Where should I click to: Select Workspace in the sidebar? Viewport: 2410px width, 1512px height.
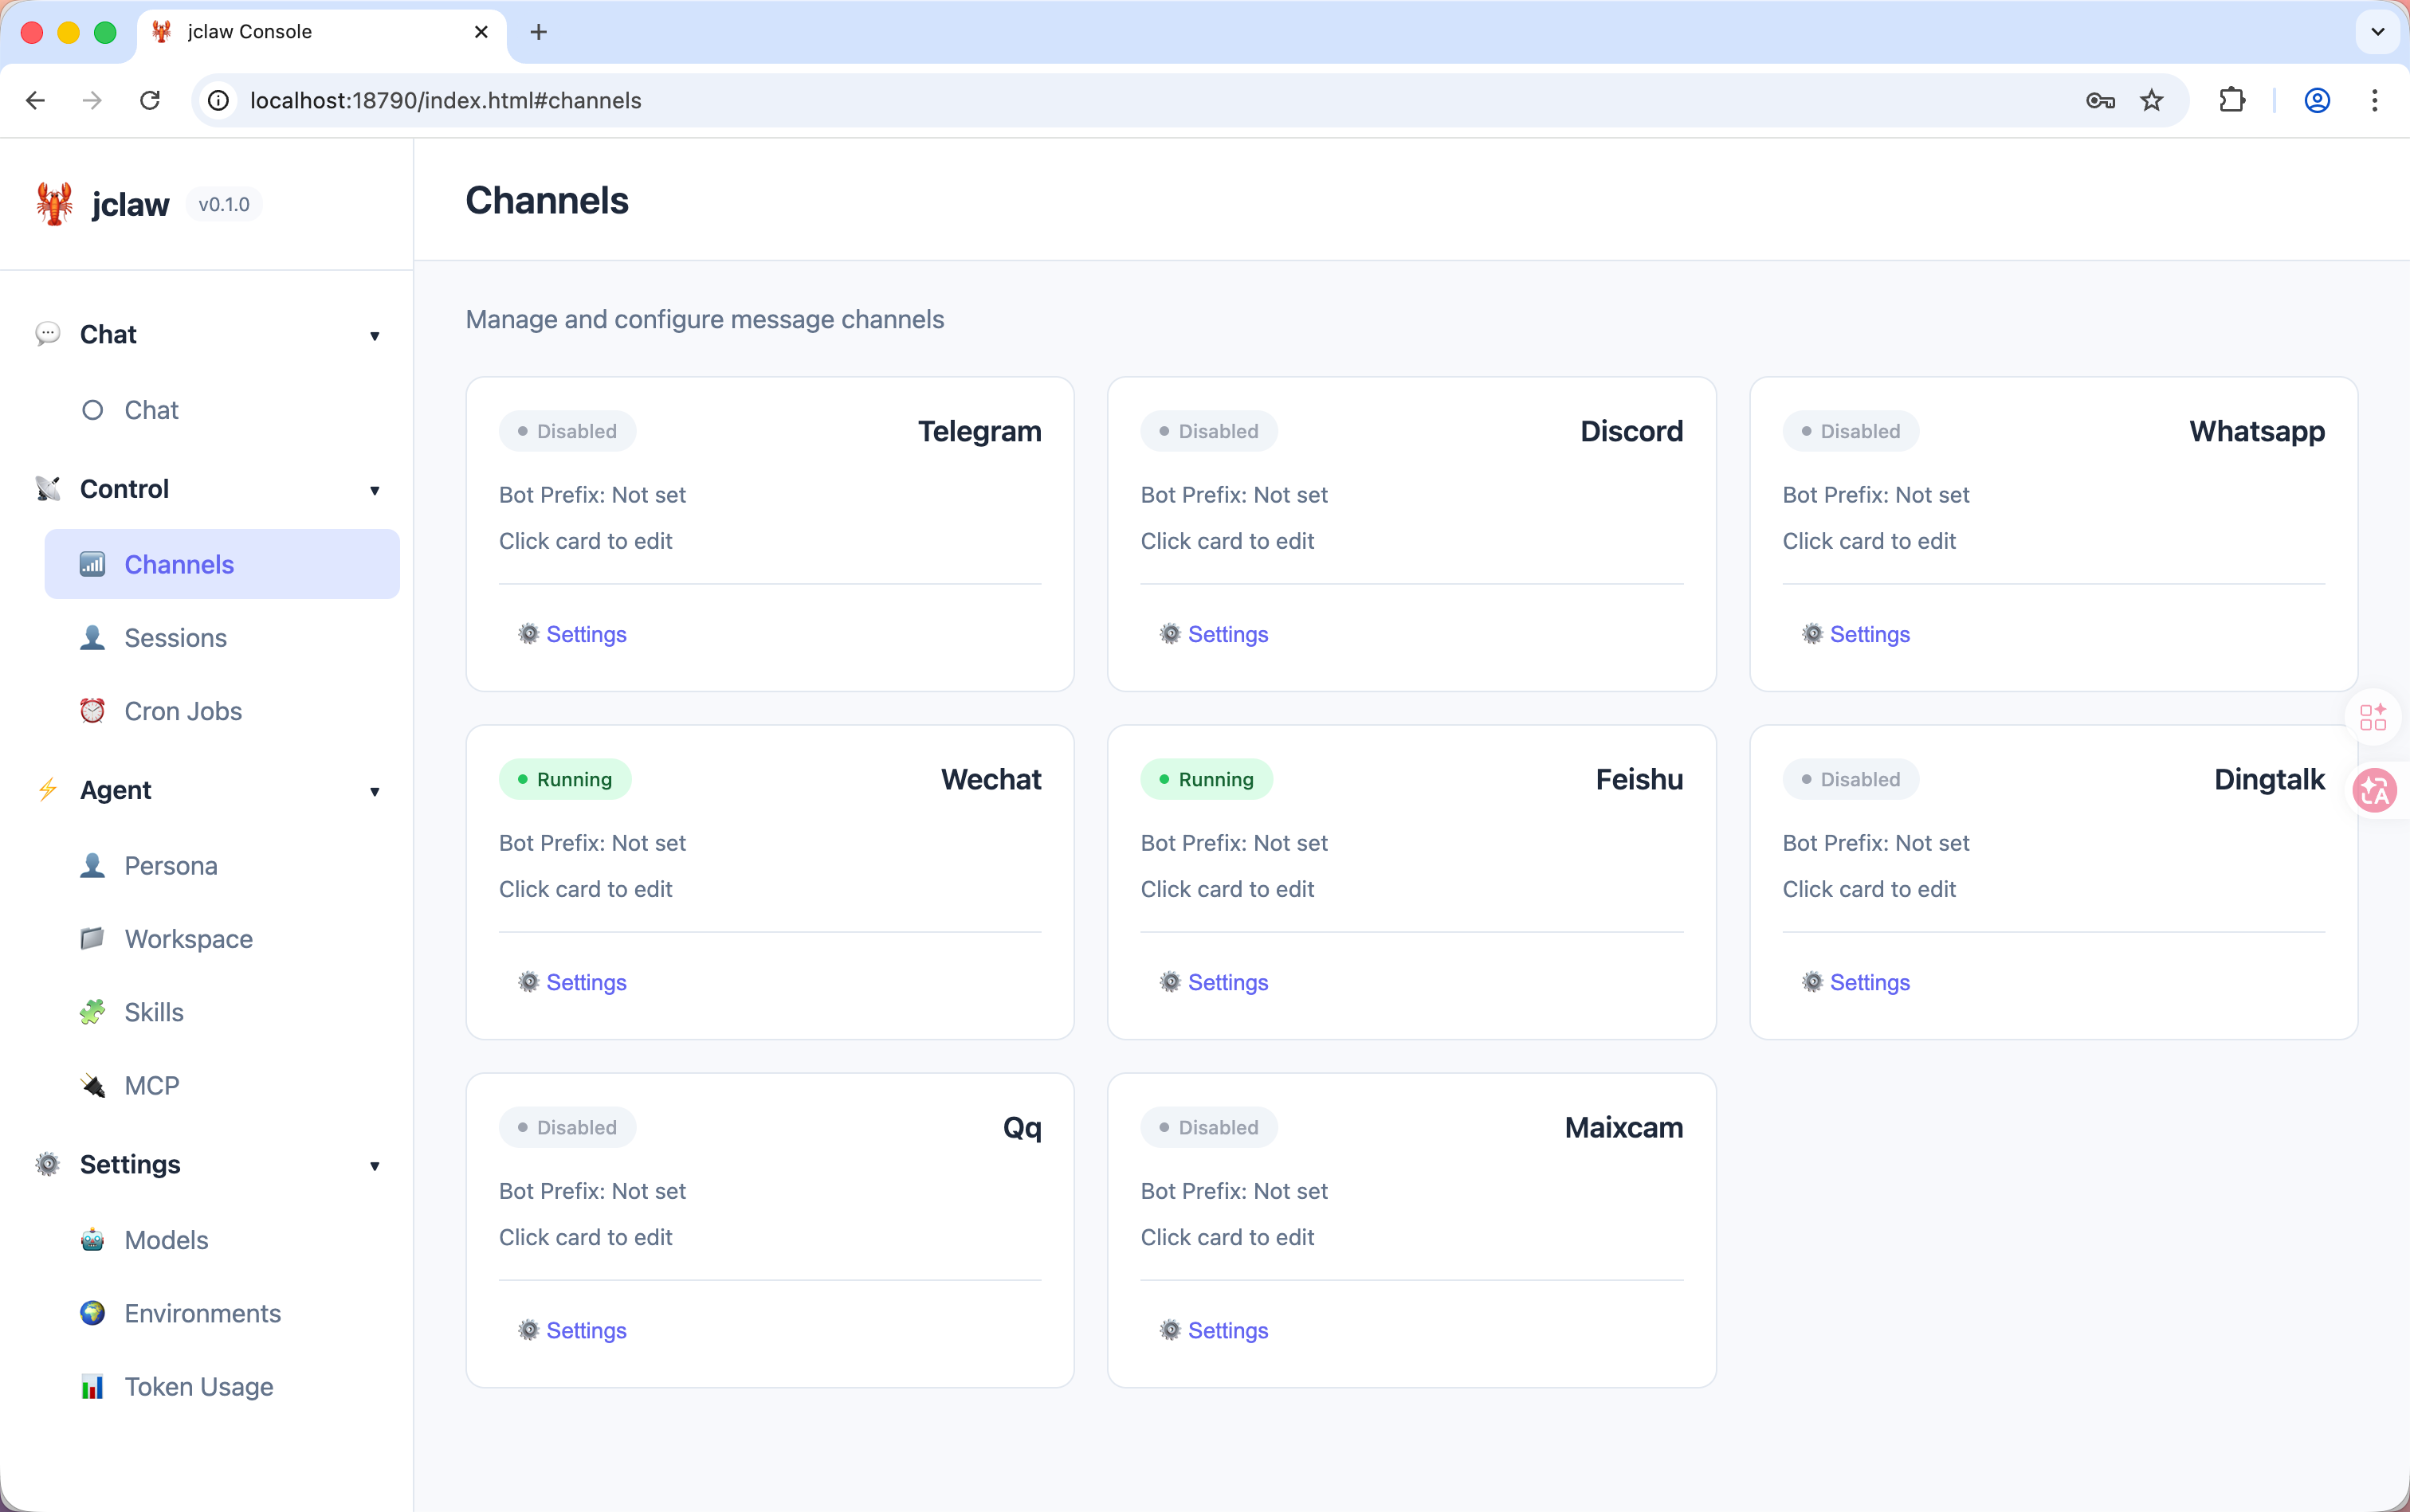pyautogui.click(x=222, y=939)
